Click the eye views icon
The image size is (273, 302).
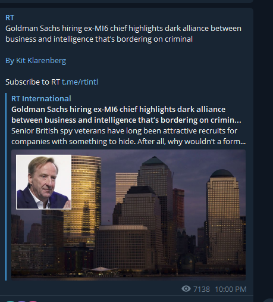[x=186, y=289]
